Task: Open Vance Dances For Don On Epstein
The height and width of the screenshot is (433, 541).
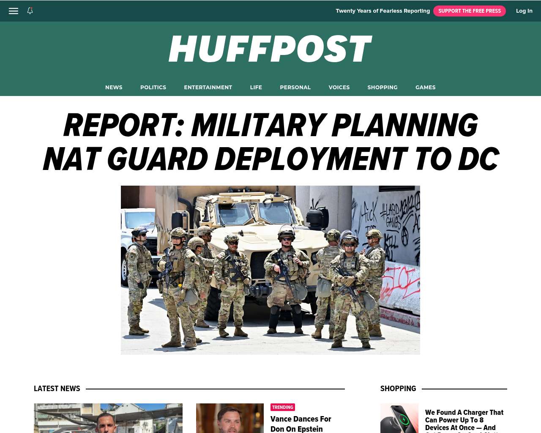Action: click(x=301, y=424)
